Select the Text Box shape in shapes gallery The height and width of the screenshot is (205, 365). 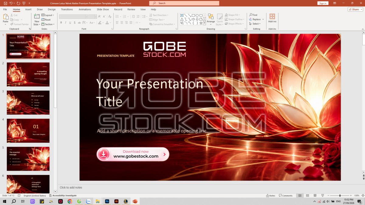[x=182, y=15]
